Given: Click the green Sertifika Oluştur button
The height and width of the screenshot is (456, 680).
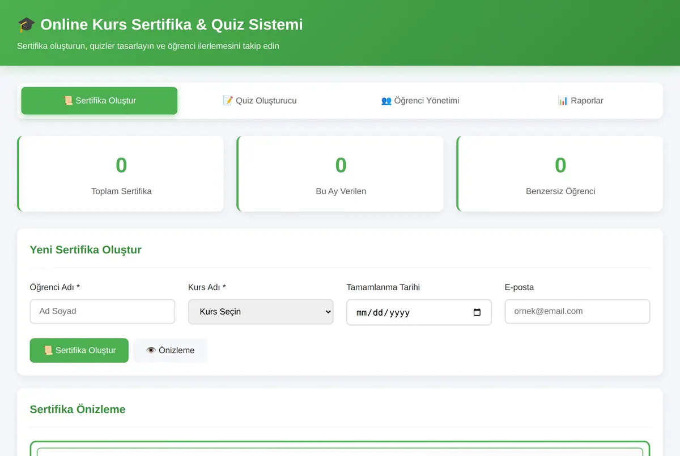Looking at the screenshot, I should (79, 350).
